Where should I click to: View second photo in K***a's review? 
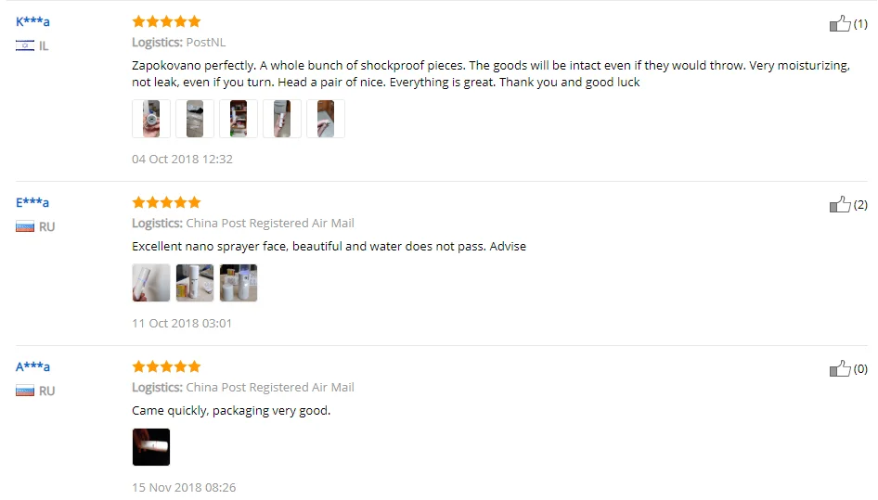tap(195, 119)
